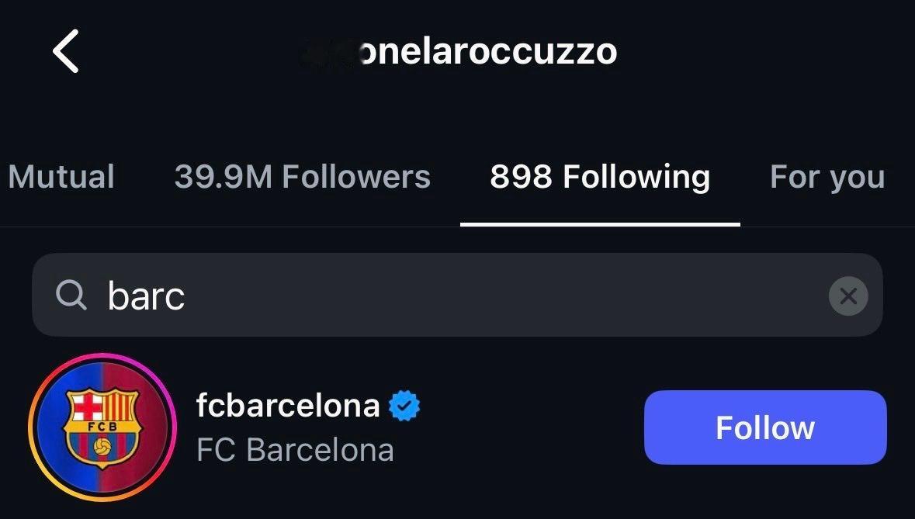Click the FC Barcelona display name
This screenshot has width=915, height=519.
click(x=295, y=450)
